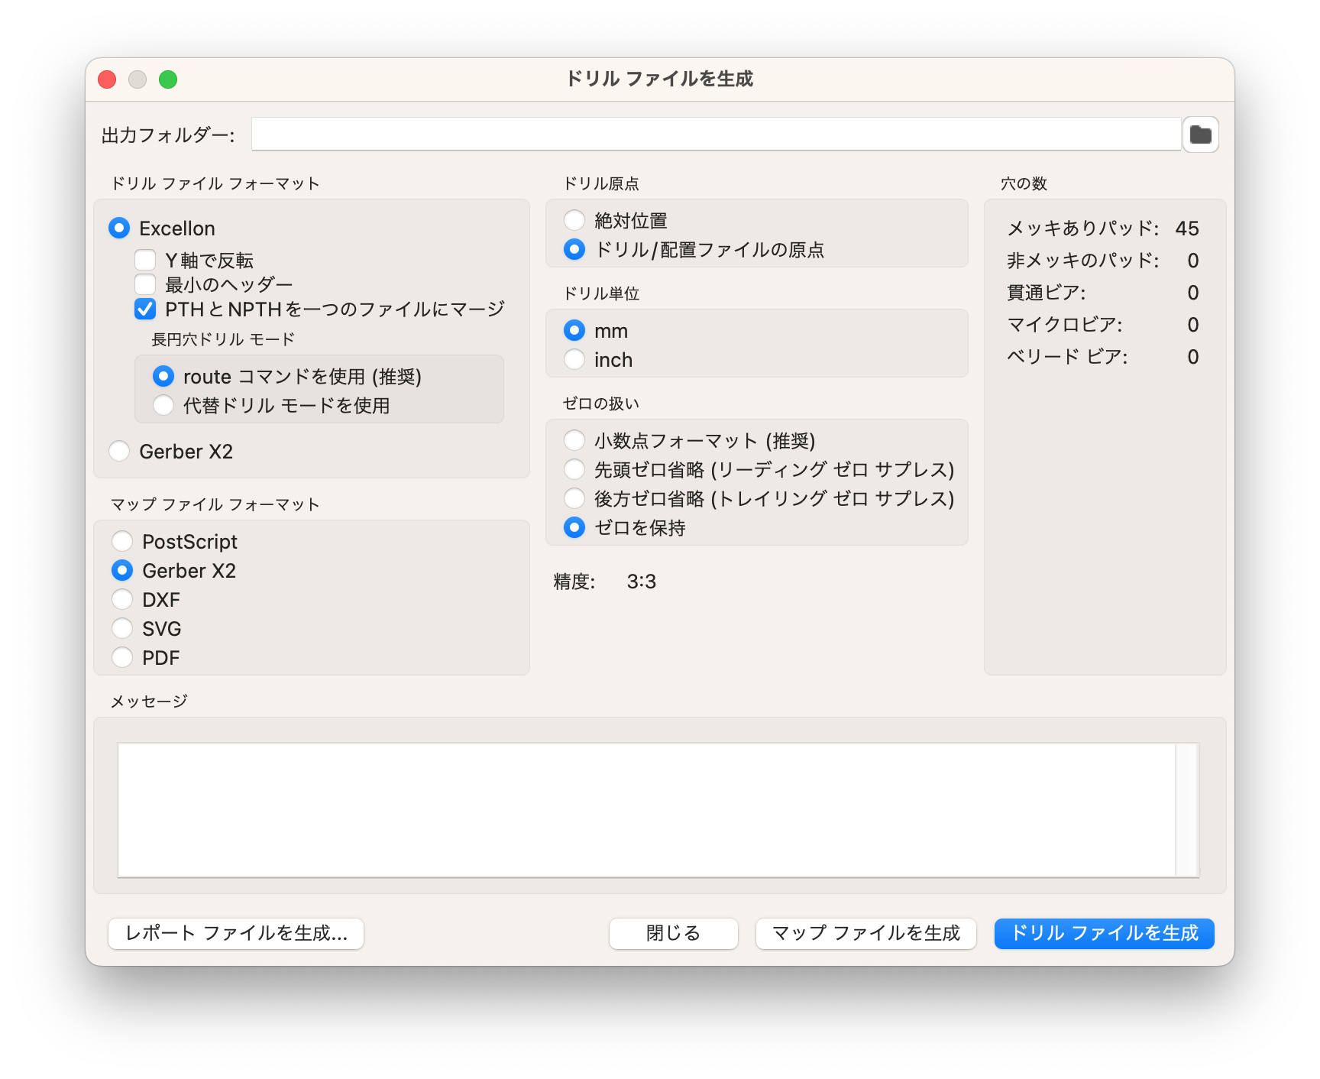1320x1079 pixels.
Task: Click the ベリード ビア: label
Action: 1067,357
